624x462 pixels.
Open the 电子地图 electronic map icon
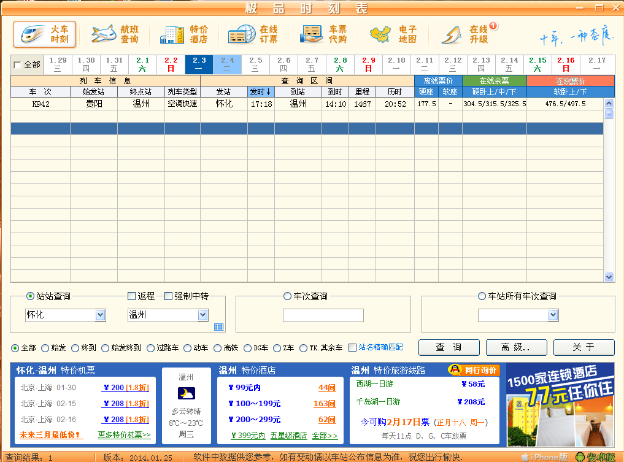(393, 34)
